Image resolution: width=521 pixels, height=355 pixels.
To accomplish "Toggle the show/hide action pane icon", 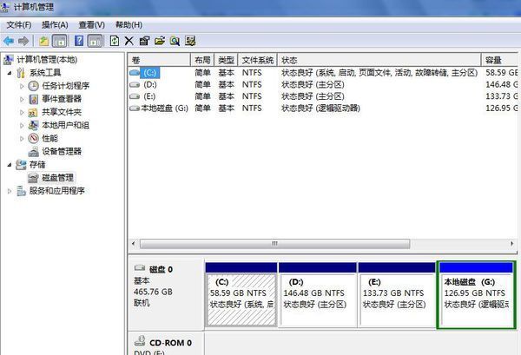I will point(95,41).
